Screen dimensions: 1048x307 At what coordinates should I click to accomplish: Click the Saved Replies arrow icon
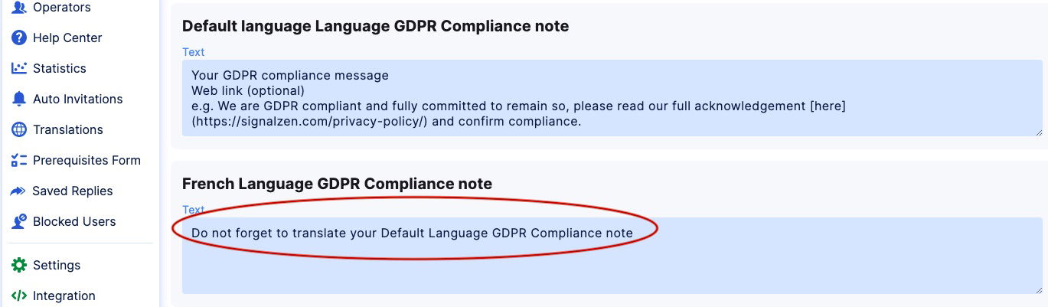coord(19,191)
